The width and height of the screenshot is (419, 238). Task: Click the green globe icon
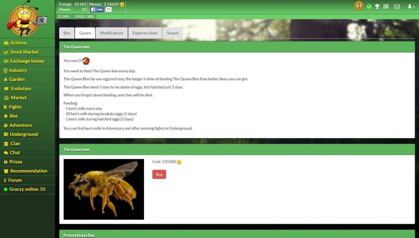tap(369, 7)
